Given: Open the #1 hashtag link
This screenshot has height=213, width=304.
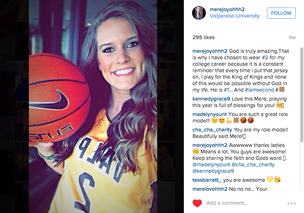Looking at the screenshot, I should pyautogui.click(x=226, y=90).
